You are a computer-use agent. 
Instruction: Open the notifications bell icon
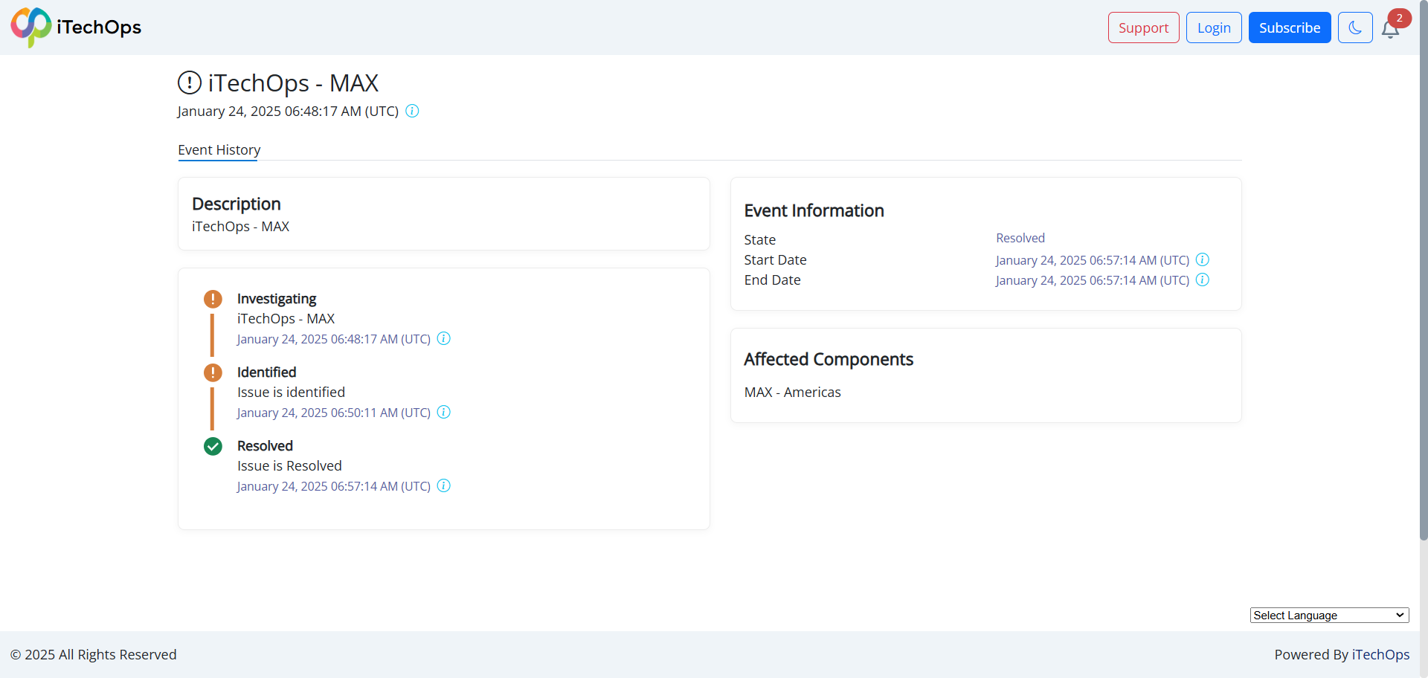coord(1390,30)
